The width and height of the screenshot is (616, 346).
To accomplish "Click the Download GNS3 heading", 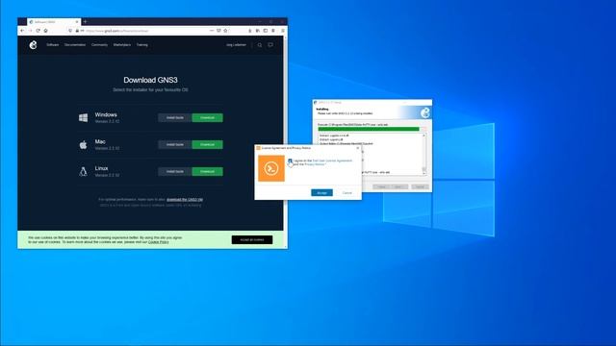I will 150,80.
